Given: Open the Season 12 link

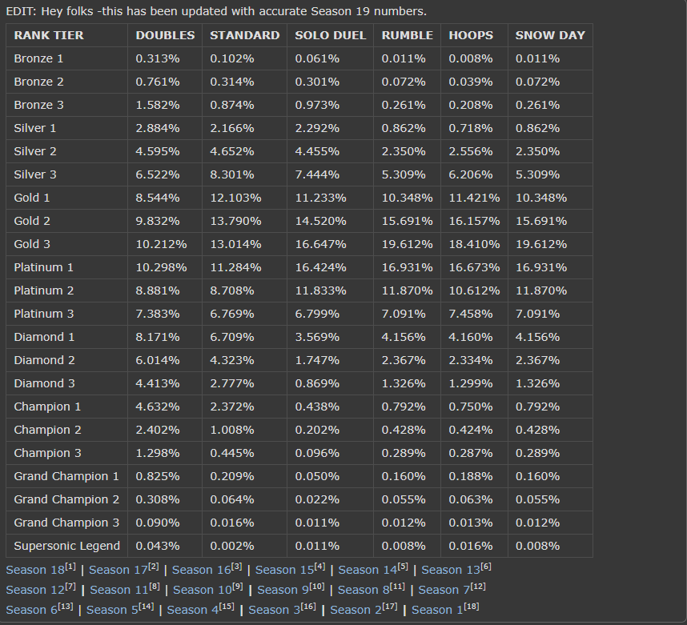Looking at the screenshot, I should [35, 590].
